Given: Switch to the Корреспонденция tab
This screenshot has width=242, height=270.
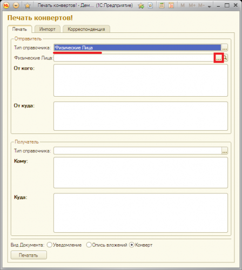Looking at the screenshot, I should (x=86, y=29).
